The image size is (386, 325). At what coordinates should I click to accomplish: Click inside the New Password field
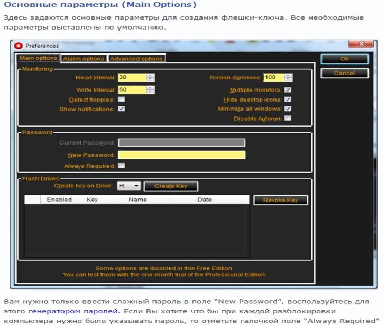[181, 155]
